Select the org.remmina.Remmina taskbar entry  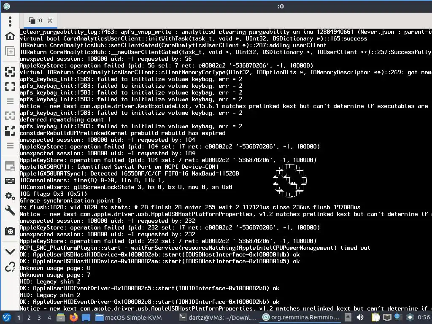click(x=300, y=317)
